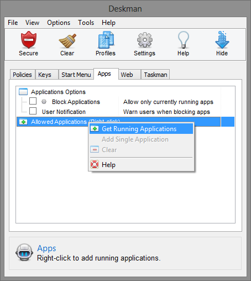This screenshot has height=281, width=251.
Task: Click 'Allow only currently running apps' text
Action: click(x=168, y=102)
